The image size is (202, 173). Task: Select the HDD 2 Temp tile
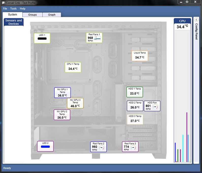pyautogui.click(x=135, y=106)
